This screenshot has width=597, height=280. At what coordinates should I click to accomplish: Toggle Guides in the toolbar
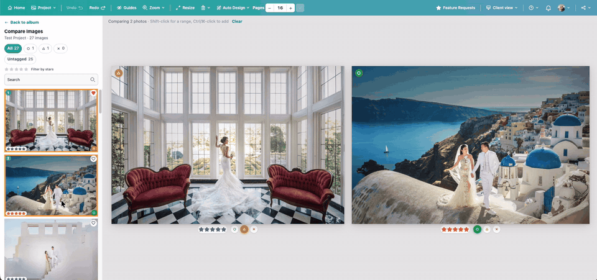pos(126,7)
